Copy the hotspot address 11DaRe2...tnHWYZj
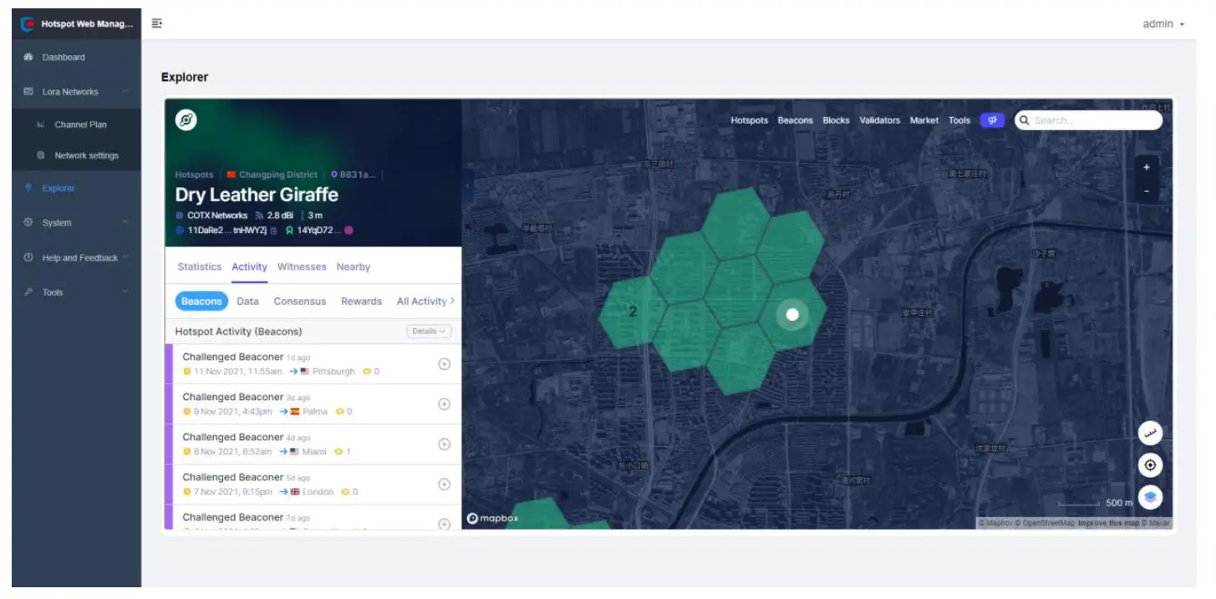 click(x=273, y=231)
